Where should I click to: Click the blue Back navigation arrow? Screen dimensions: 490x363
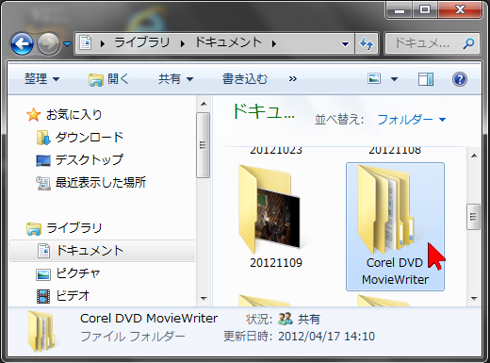[22, 43]
